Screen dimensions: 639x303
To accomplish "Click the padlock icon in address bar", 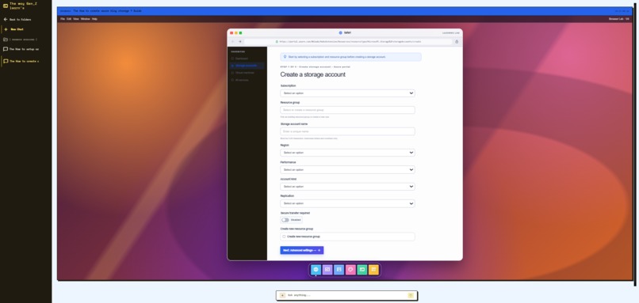I will coord(277,41).
